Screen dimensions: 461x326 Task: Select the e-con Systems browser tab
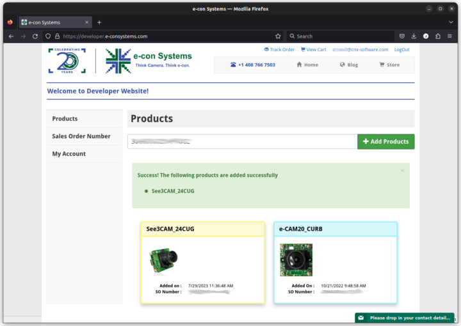pos(55,22)
